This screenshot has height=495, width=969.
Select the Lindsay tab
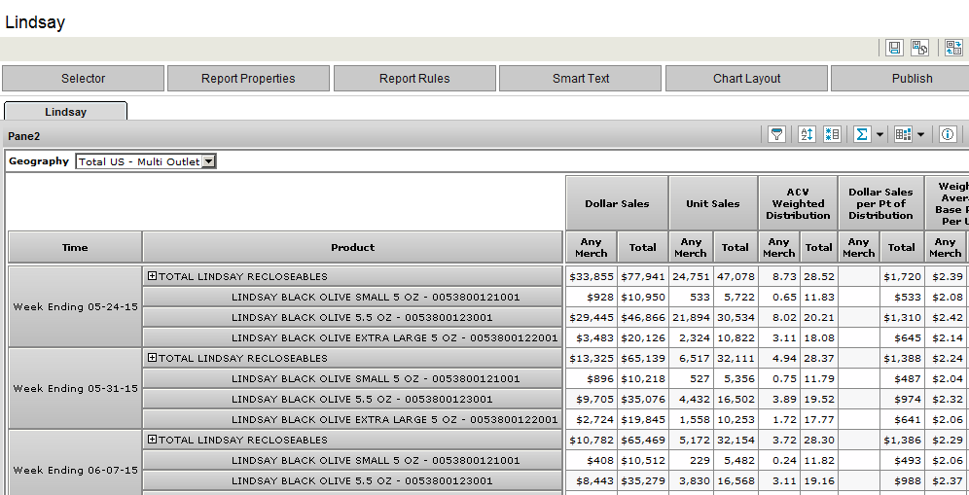[x=65, y=112]
